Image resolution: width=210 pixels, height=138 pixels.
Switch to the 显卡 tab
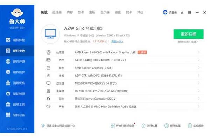click(81, 12)
